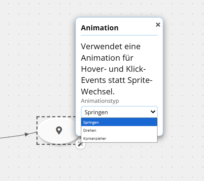The height and width of the screenshot is (181, 204).
Task: Click the Animationstyp combo box showing Springen
Action: point(115,112)
